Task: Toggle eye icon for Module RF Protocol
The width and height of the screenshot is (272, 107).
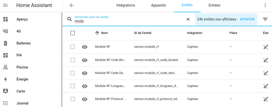Action: 84,99
